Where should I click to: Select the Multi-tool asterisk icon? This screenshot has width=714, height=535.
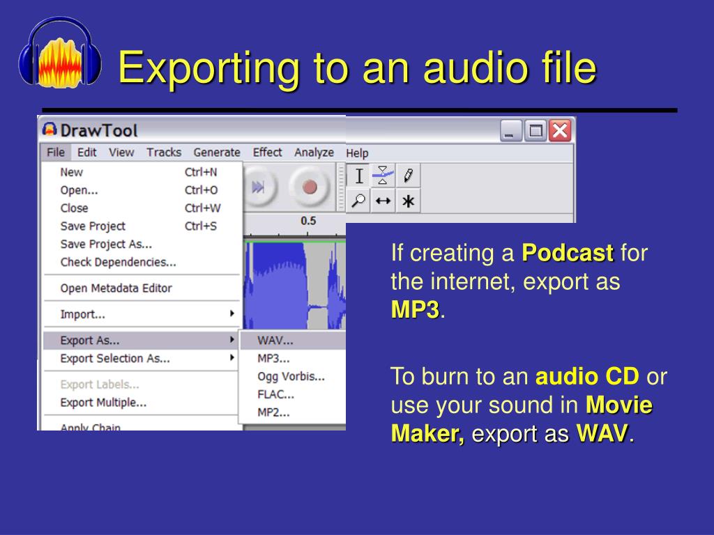[408, 201]
